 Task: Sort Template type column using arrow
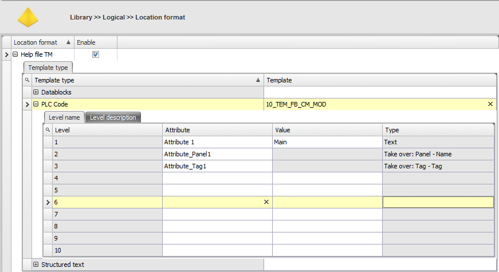pyautogui.click(x=258, y=80)
